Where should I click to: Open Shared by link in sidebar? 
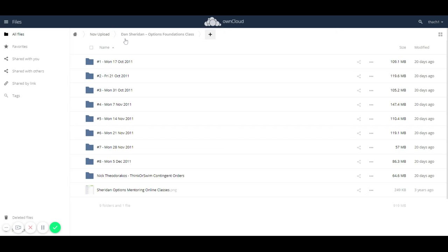tap(24, 83)
